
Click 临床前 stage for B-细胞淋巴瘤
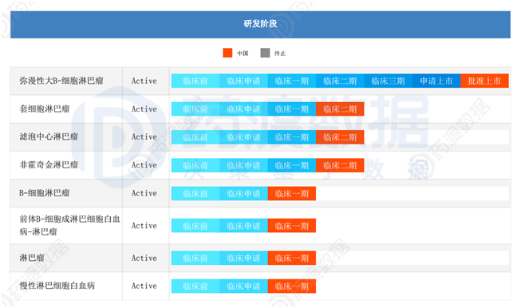pos(195,193)
